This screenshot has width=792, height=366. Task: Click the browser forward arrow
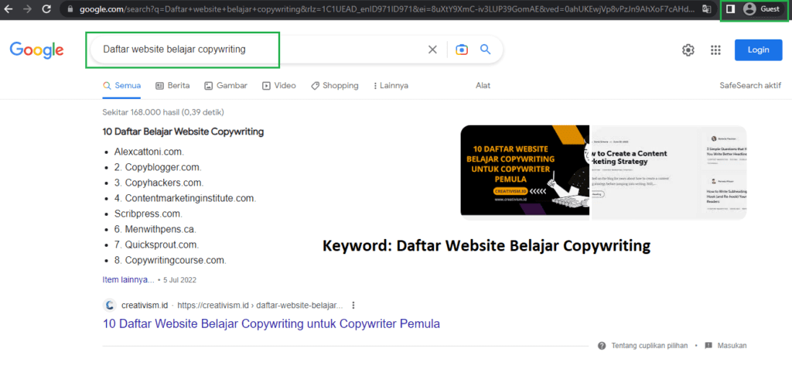coord(27,9)
